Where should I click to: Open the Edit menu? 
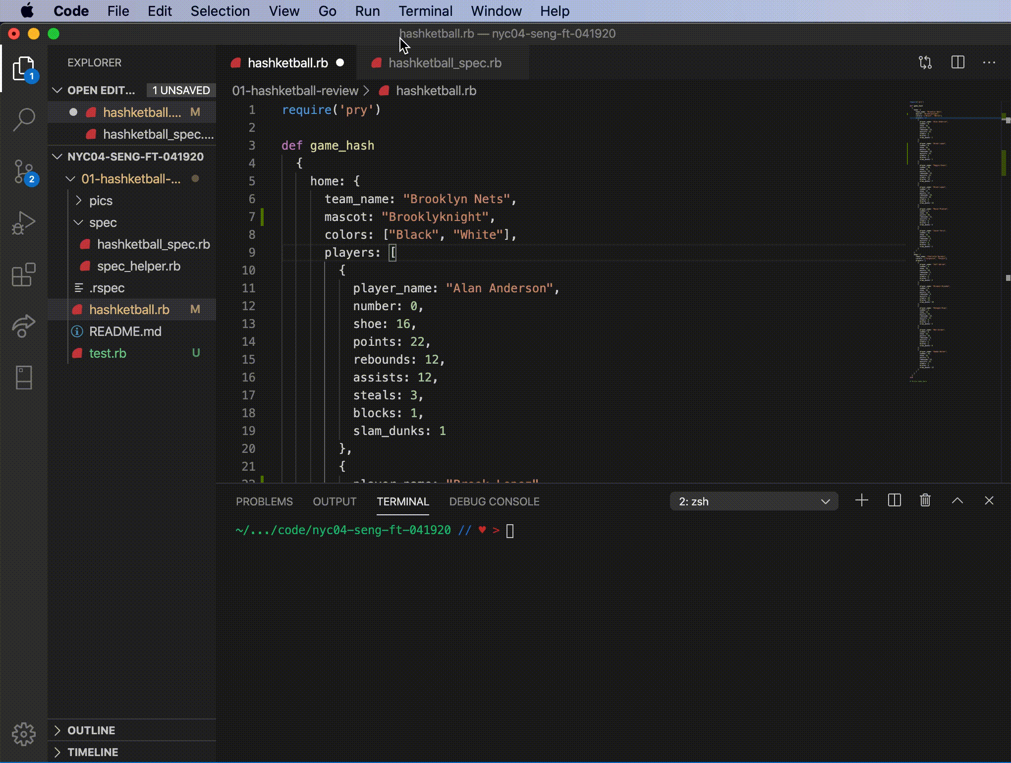pyautogui.click(x=160, y=11)
